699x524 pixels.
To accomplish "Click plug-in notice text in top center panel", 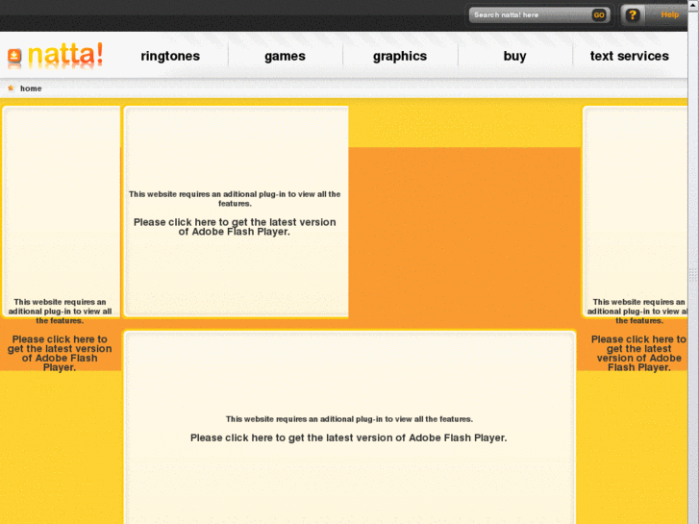I will [x=235, y=199].
